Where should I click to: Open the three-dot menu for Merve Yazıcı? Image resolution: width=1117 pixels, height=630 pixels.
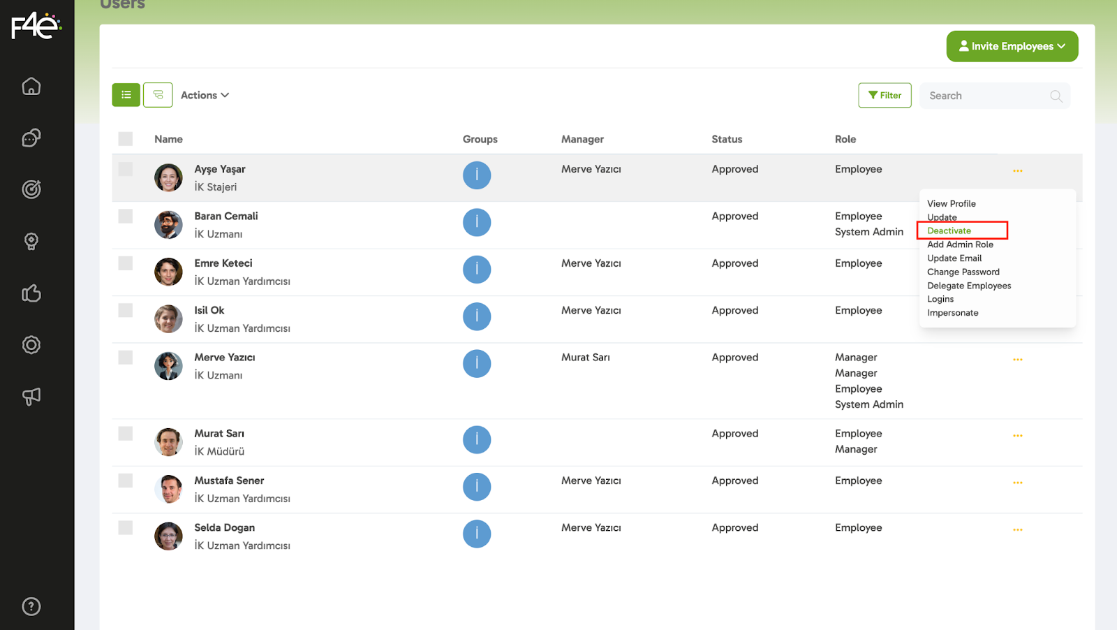1017,360
